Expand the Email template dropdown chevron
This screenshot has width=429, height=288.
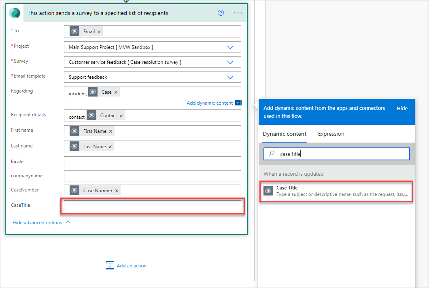(x=230, y=77)
